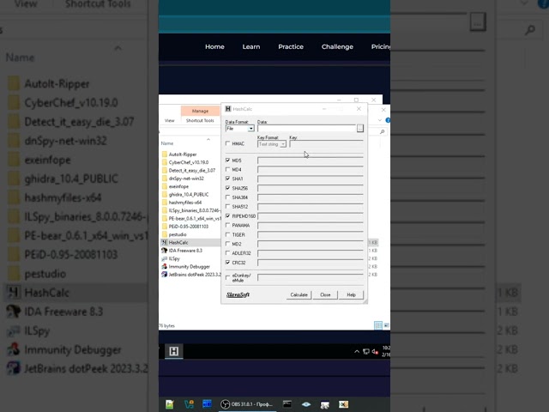The width and height of the screenshot is (549, 412).
Task: Click the Close button in HashCalc
Action: coord(325,294)
